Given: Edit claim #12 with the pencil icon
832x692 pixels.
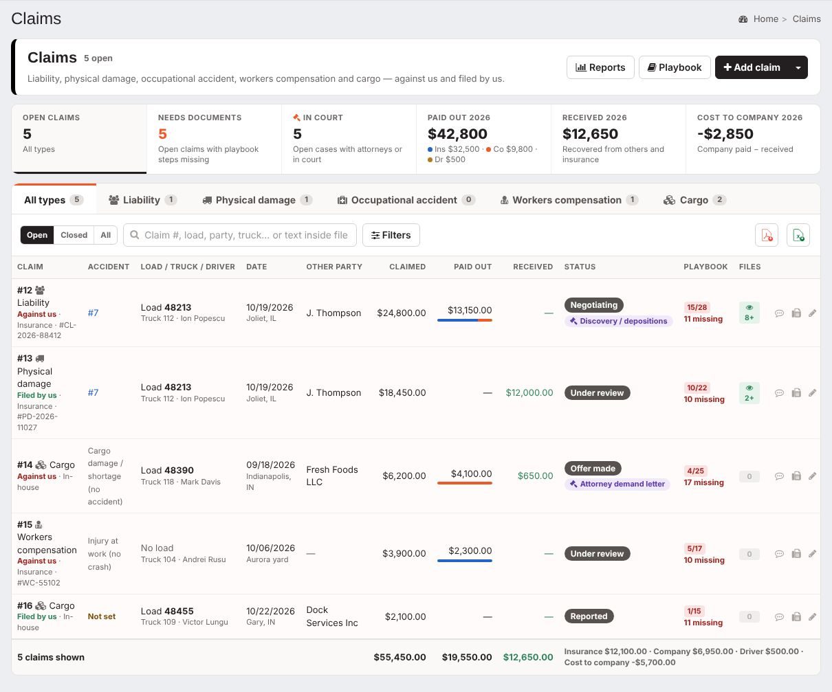Looking at the screenshot, I should pos(812,313).
